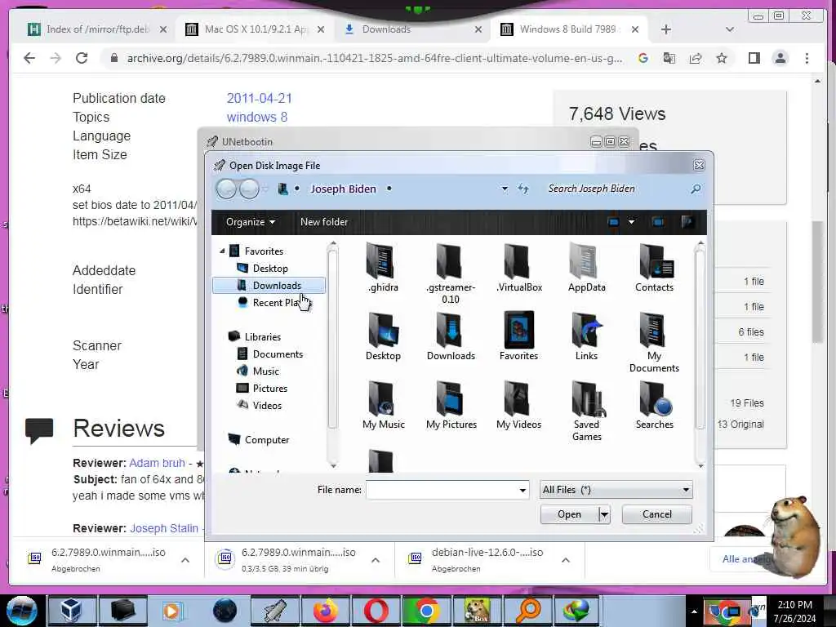Open the .gstreamer-0.10 folder

coord(451,273)
